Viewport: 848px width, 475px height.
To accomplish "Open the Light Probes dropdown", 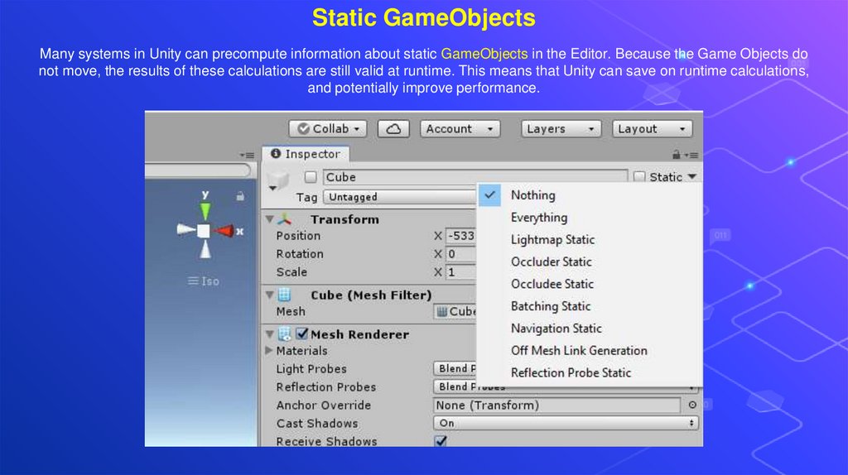I will 455,368.
